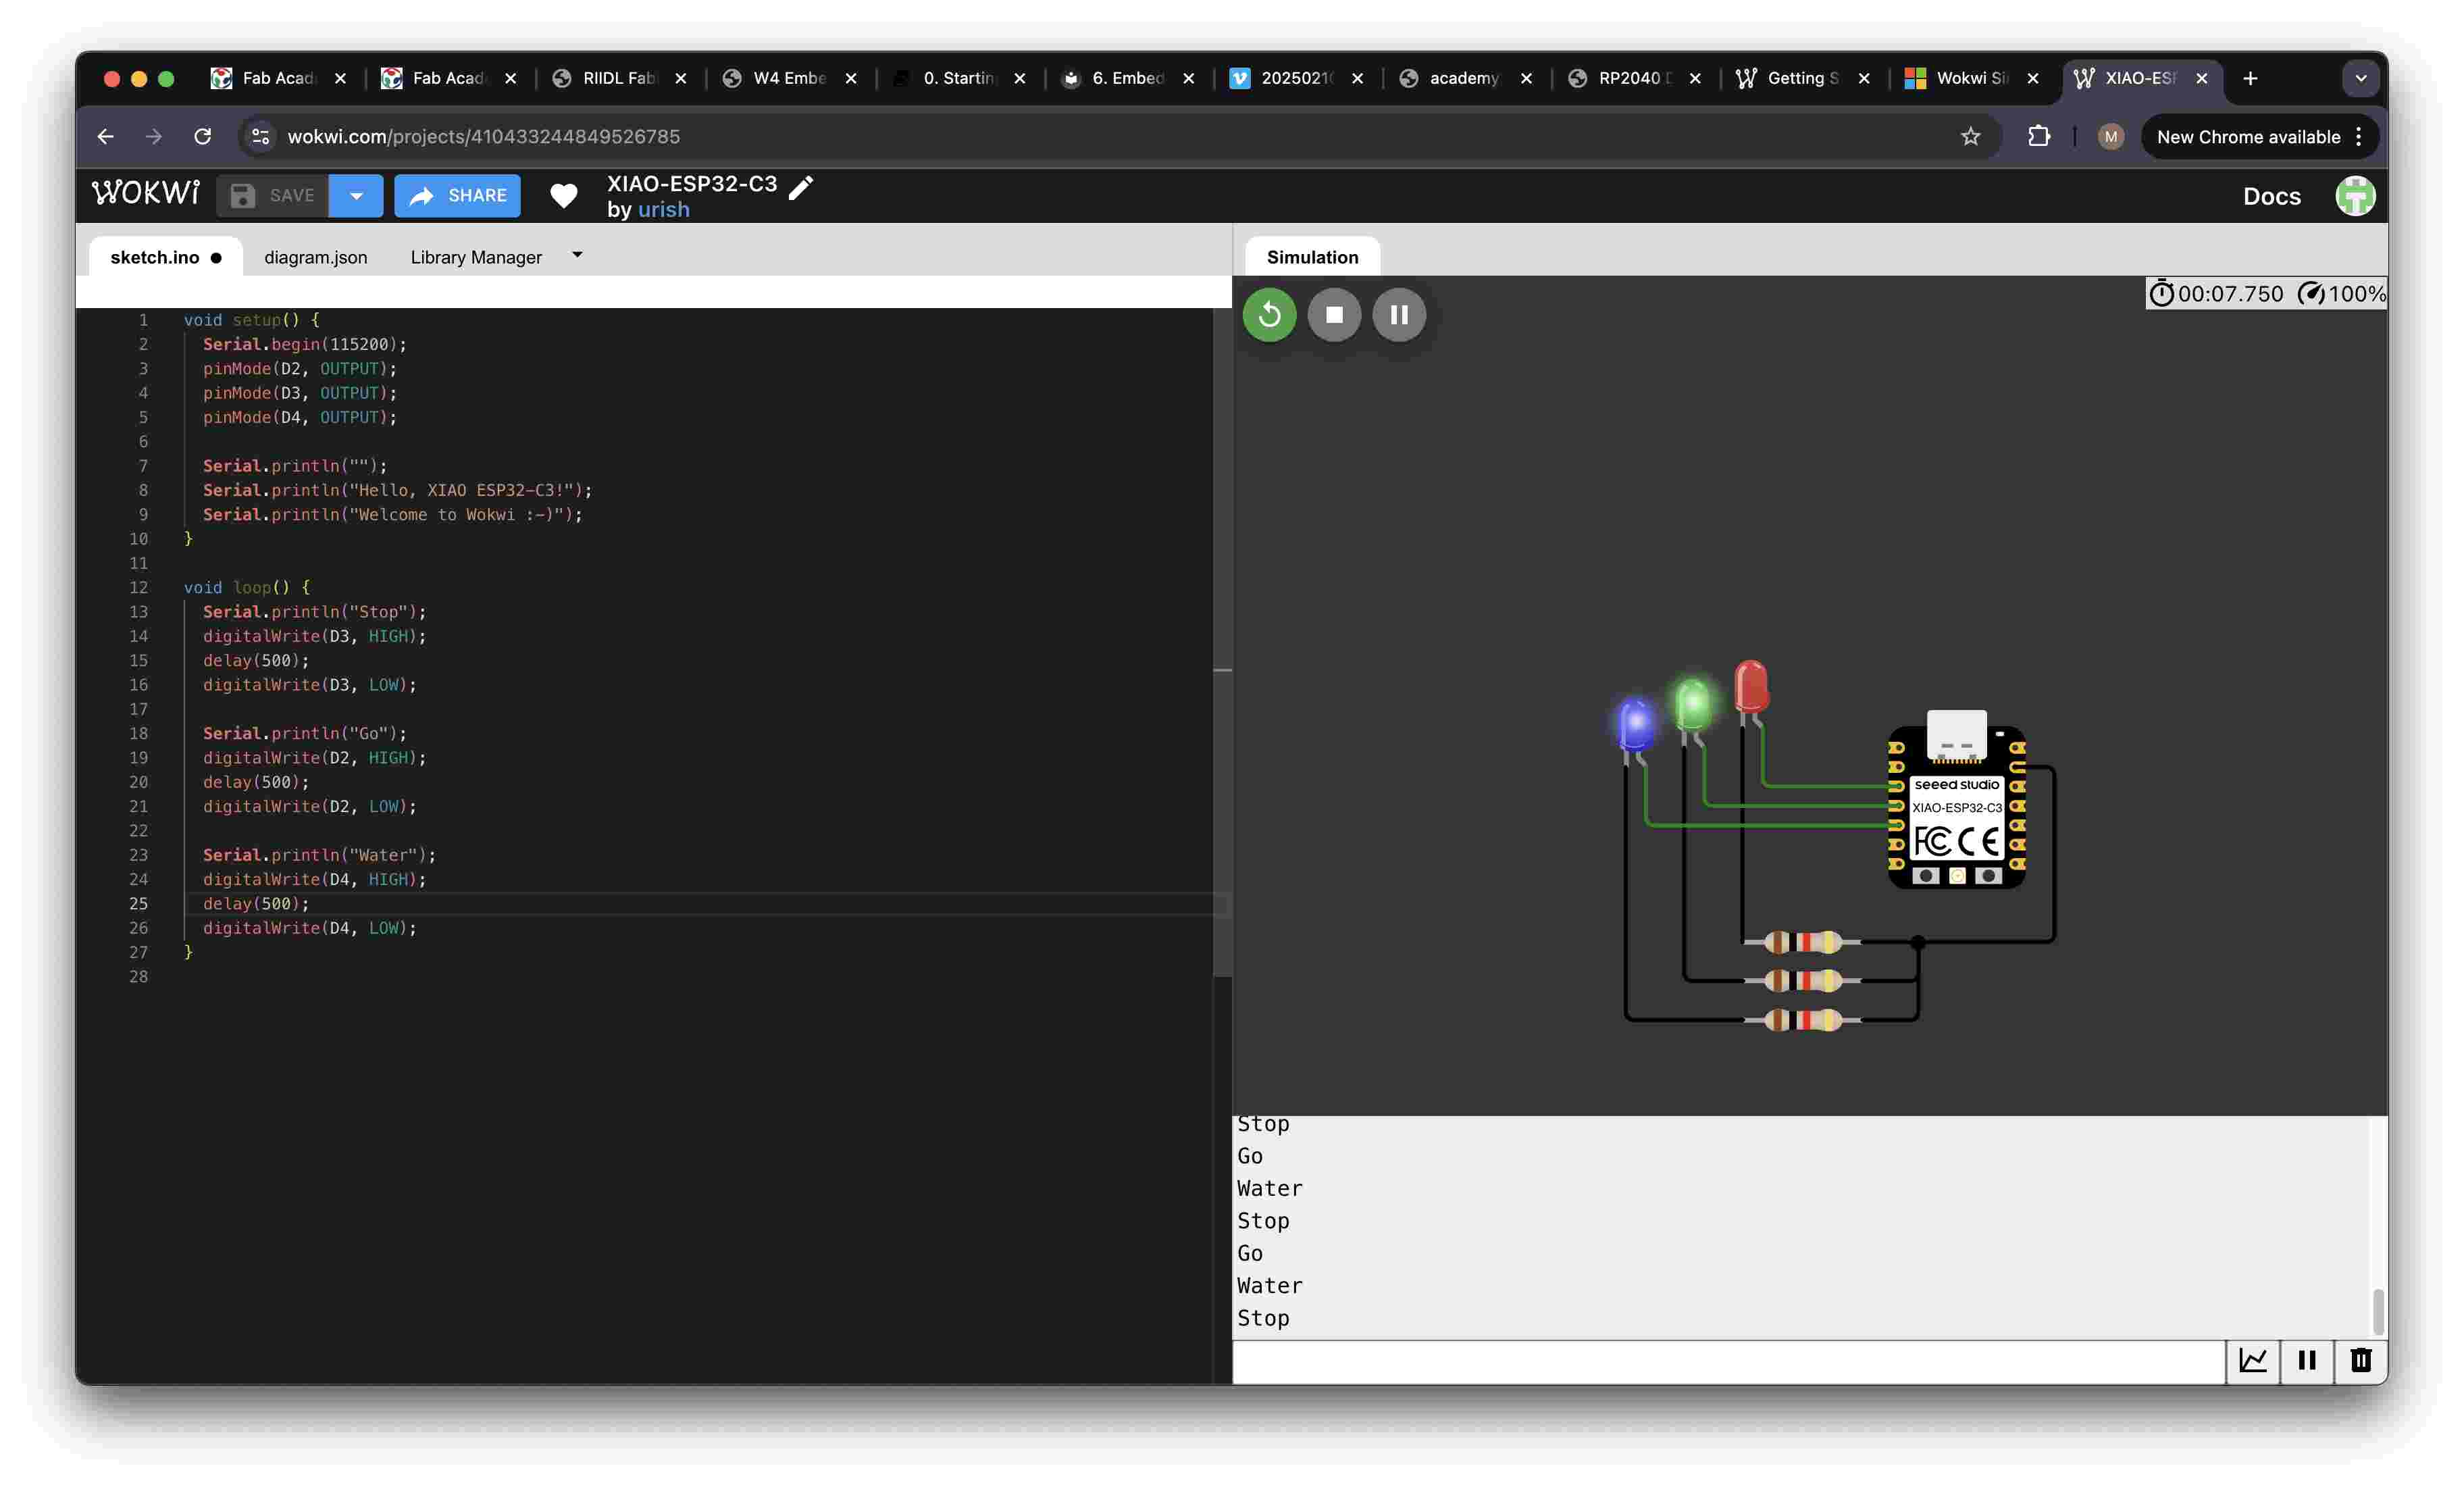
Task: Open a new browser tab
Action: [x=2250, y=78]
